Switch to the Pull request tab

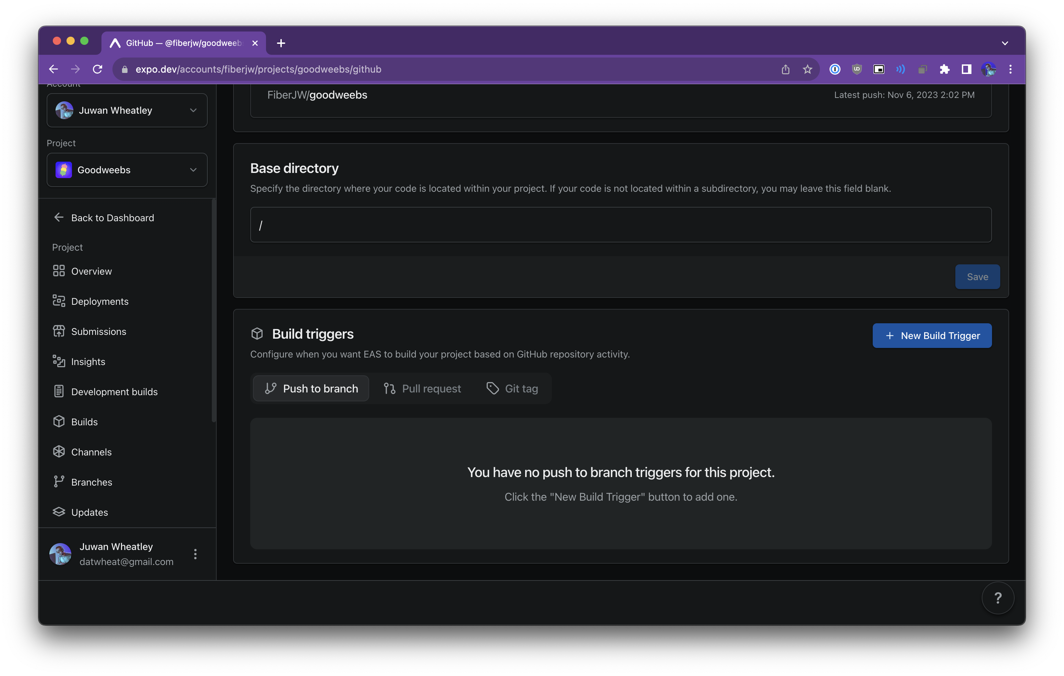pyautogui.click(x=422, y=389)
